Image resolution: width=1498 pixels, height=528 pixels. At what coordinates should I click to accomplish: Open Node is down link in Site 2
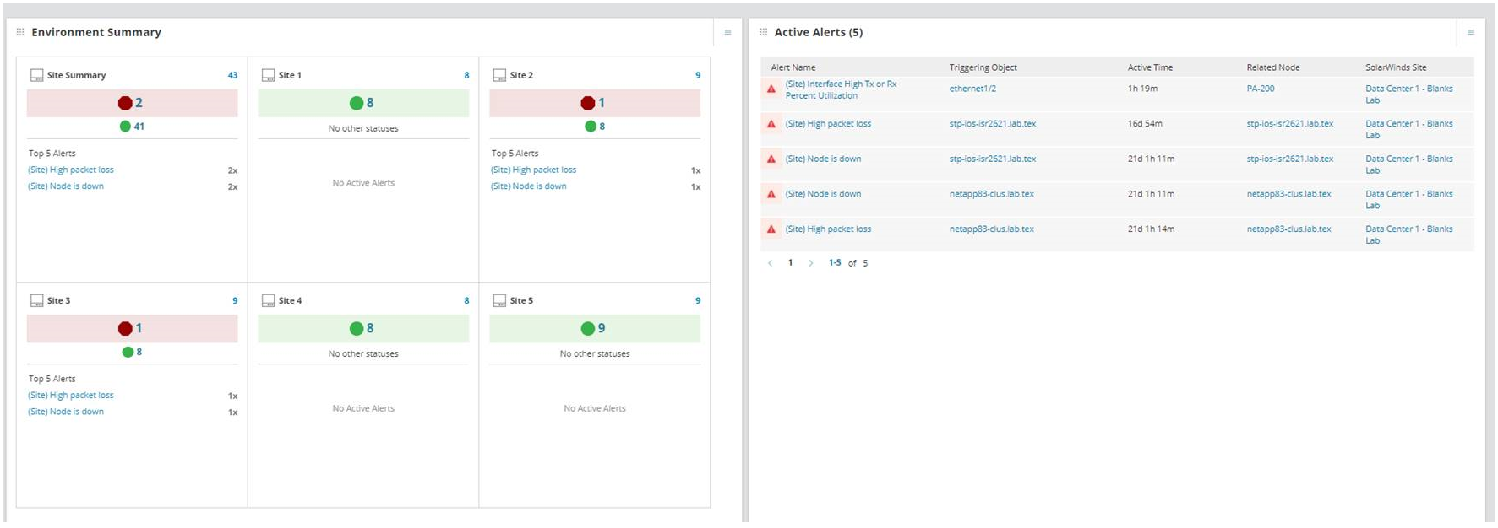(529, 186)
